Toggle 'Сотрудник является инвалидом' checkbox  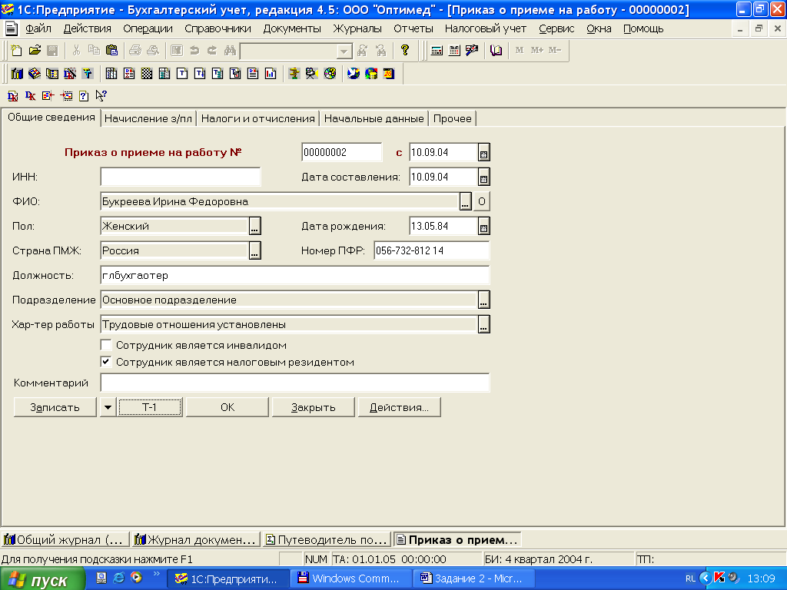click(x=106, y=345)
